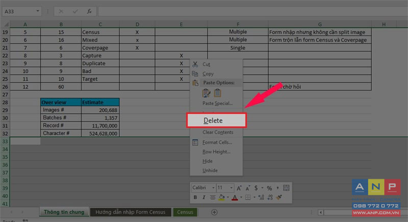Click the Format Painter brush icon

279,198
